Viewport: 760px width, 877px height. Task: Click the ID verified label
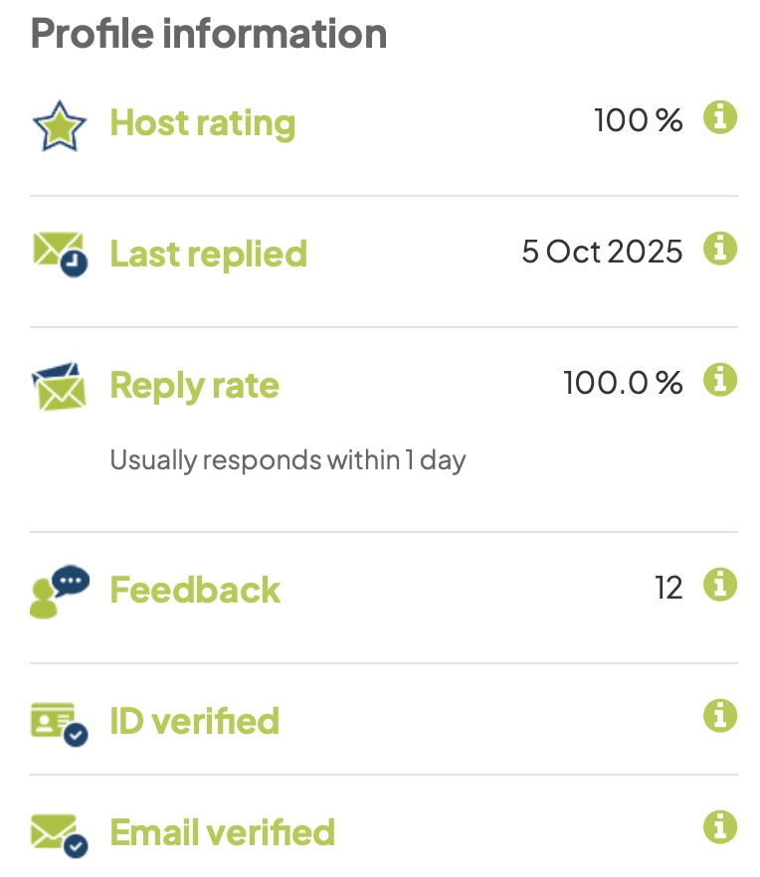point(194,721)
